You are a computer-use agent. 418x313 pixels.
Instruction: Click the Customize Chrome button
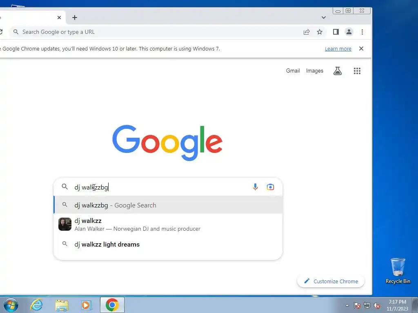click(331, 281)
